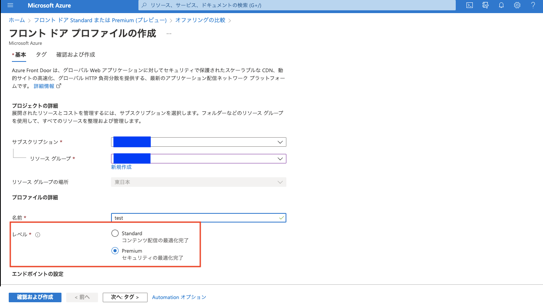This screenshot has height=305, width=543.
Task: Expand the リソース グループ dropdown
Action: click(x=199, y=159)
